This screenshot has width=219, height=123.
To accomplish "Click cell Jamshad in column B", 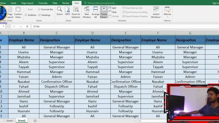I will pos(24,96).
